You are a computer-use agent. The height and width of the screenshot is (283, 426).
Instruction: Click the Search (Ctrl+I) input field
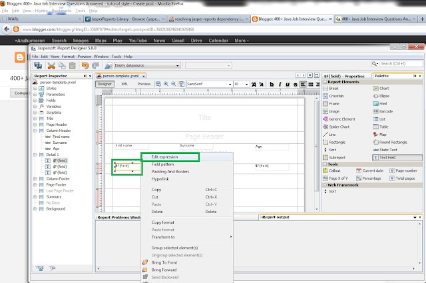pos(401,64)
